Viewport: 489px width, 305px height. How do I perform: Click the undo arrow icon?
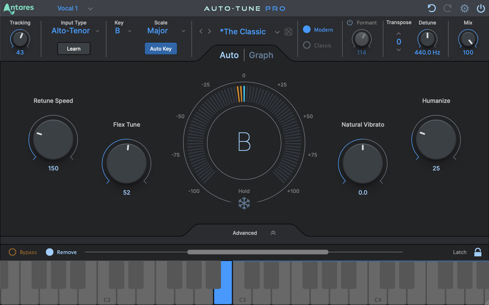pyautogui.click(x=431, y=8)
